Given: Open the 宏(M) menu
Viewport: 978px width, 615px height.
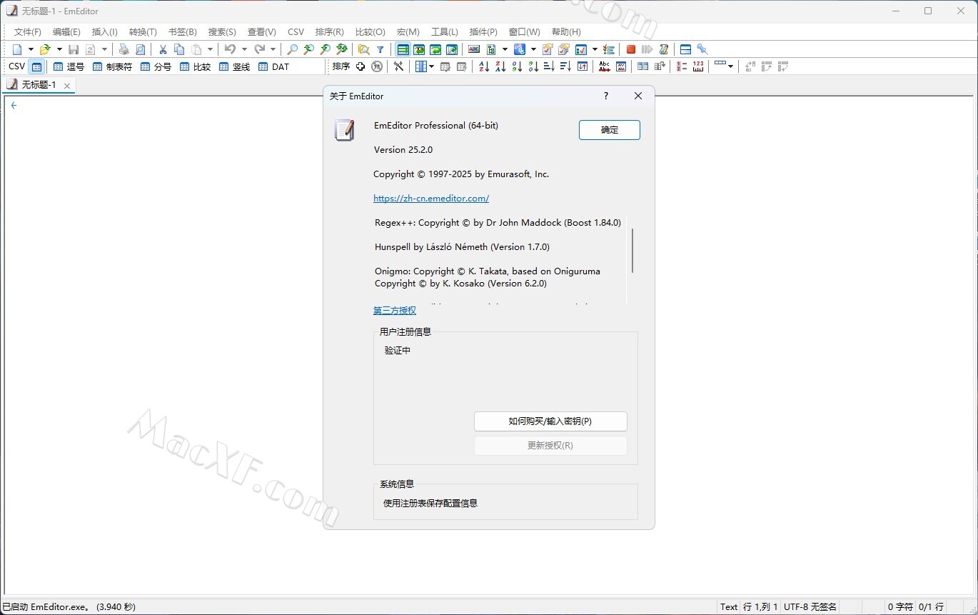Looking at the screenshot, I should pyautogui.click(x=408, y=31).
